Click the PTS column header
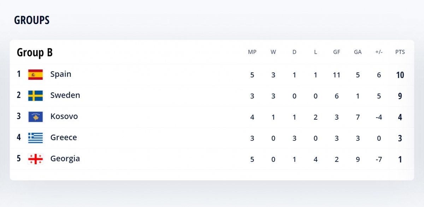The image size is (424, 207). pyautogui.click(x=400, y=52)
